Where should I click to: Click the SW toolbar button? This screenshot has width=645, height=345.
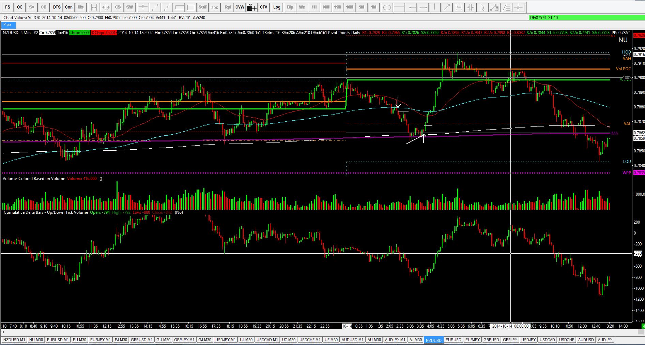130,7
